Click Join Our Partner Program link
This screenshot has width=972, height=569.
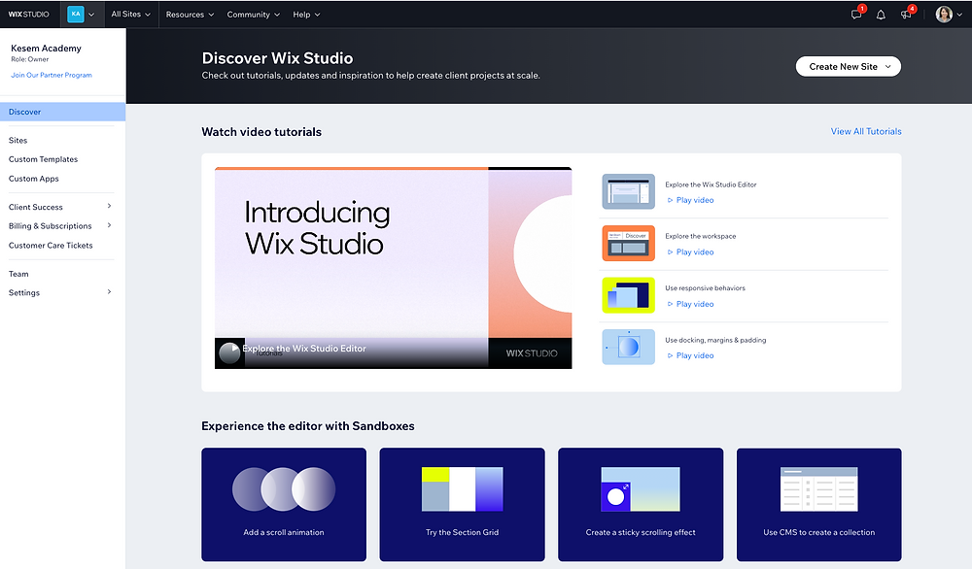coord(52,75)
